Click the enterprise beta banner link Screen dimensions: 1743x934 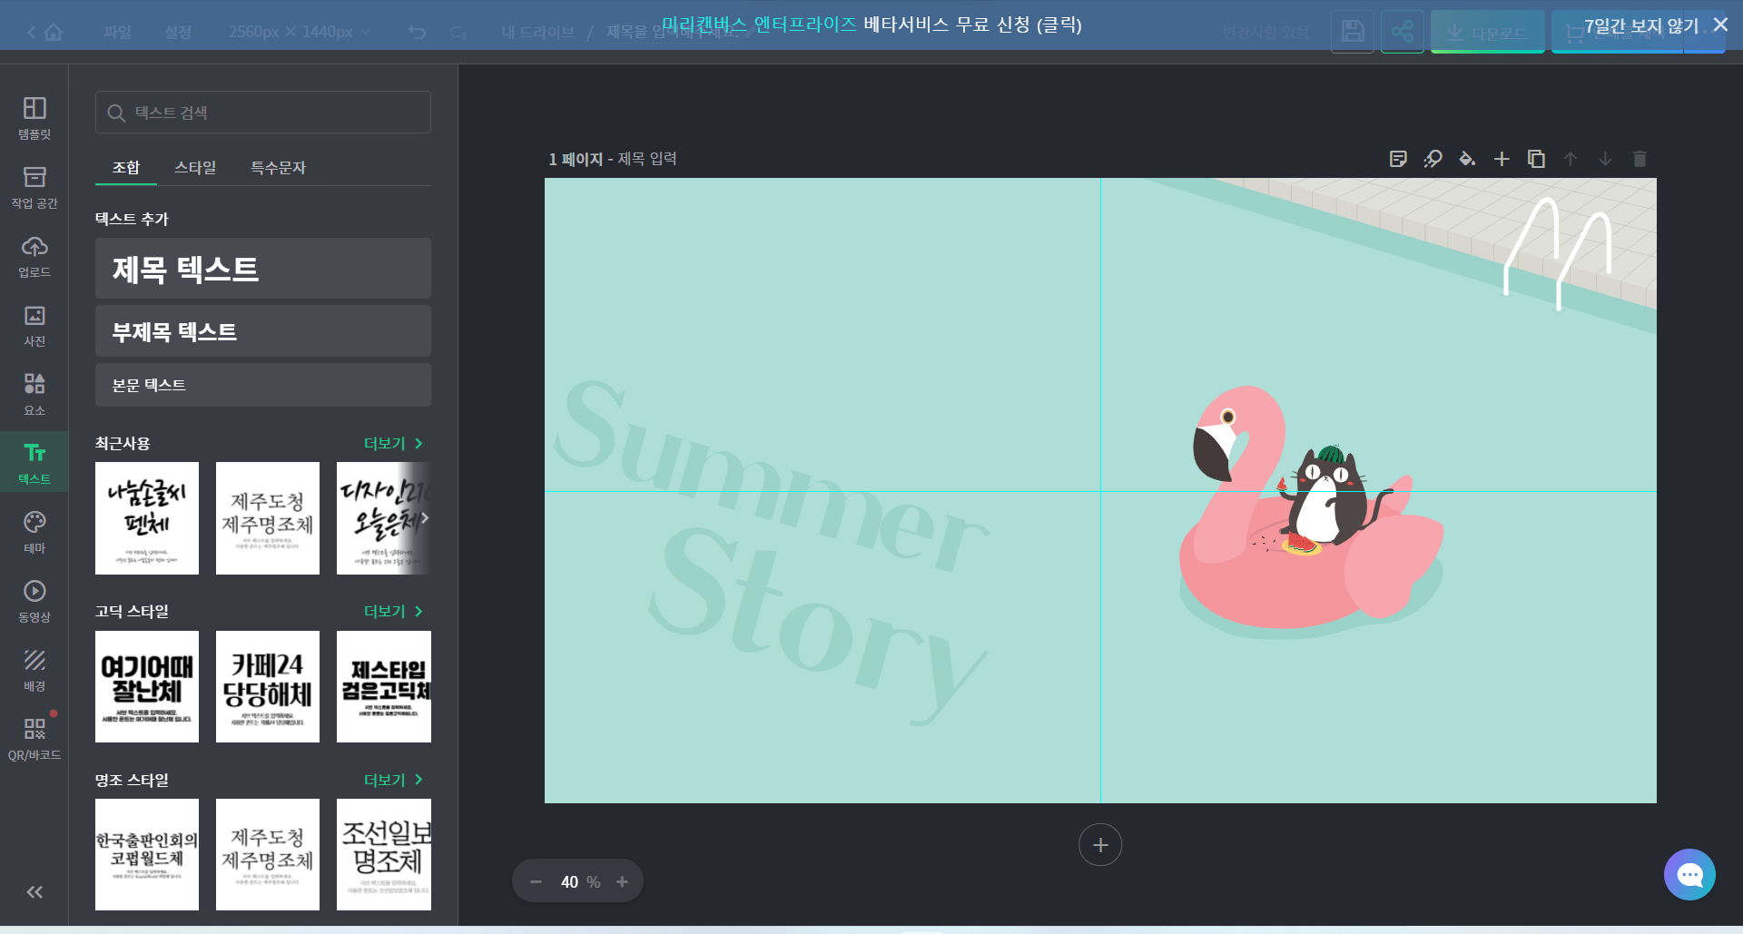[x=871, y=25]
